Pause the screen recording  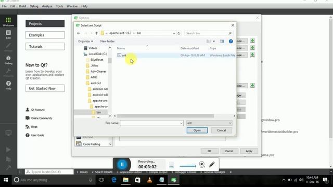coord(122,164)
